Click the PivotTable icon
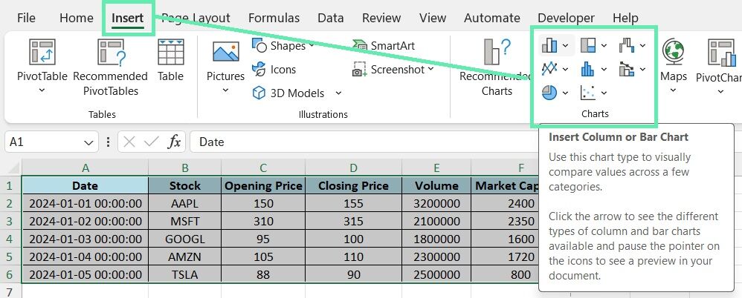742x298 pixels. pos(42,52)
